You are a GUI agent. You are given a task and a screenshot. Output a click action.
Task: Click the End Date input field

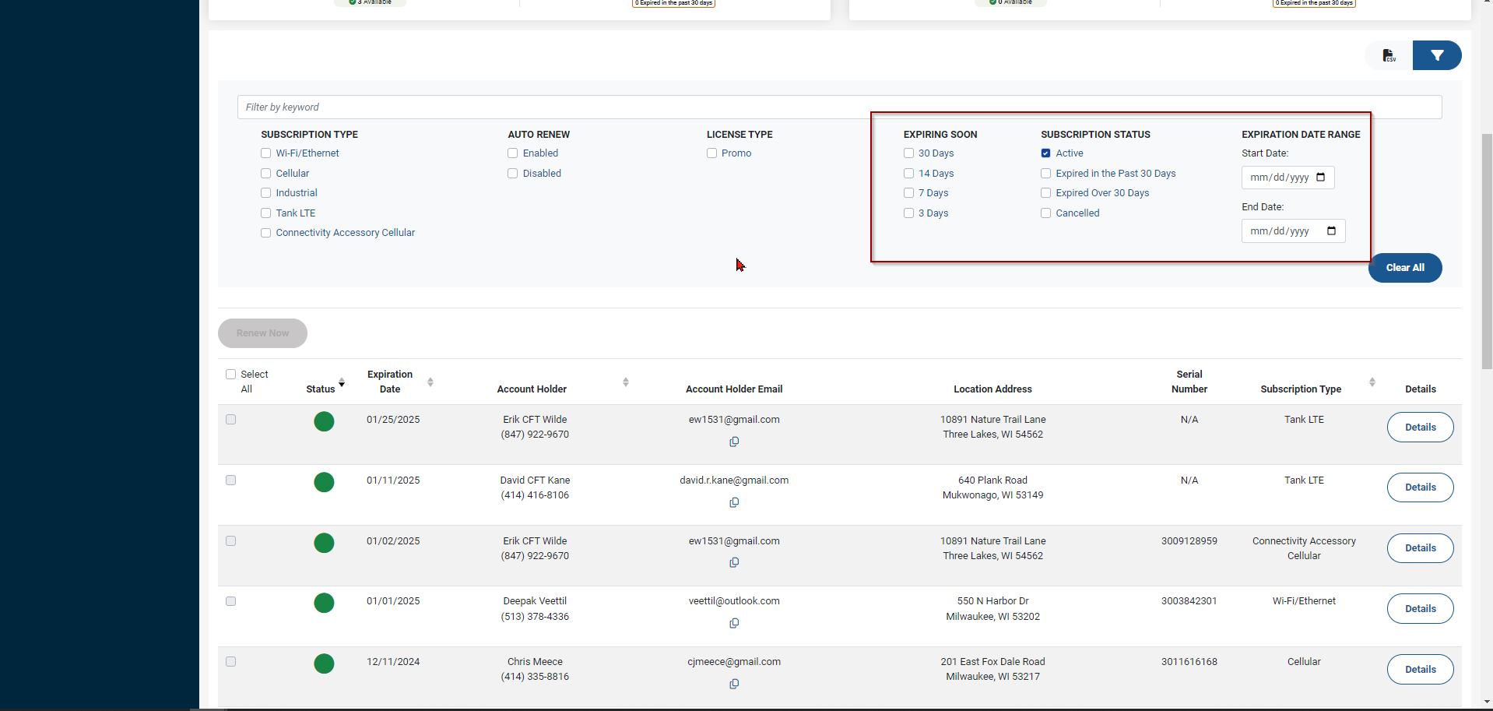(x=1293, y=231)
